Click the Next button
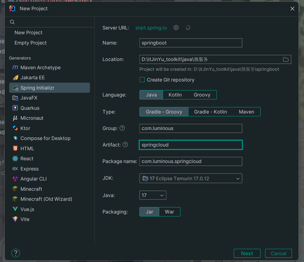The width and height of the screenshot is (304, 262). point(247,253)
